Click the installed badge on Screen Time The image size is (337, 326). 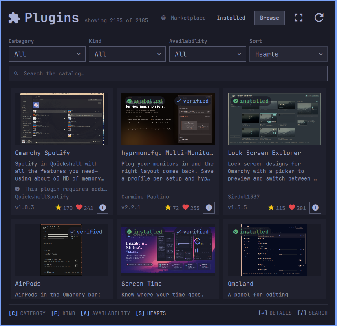(x=144, y=232)
